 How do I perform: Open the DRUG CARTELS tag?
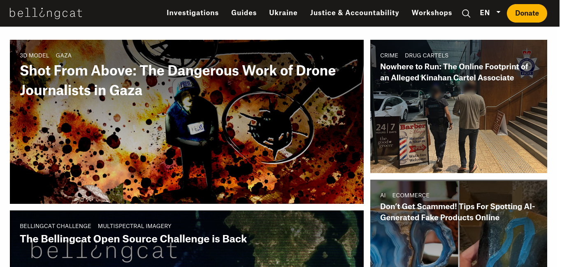[427, 55]
